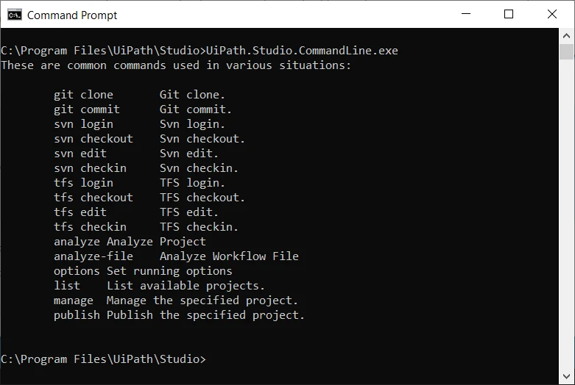Click the 'manage' command
The image size is (575, 385).
coord(74,301)
